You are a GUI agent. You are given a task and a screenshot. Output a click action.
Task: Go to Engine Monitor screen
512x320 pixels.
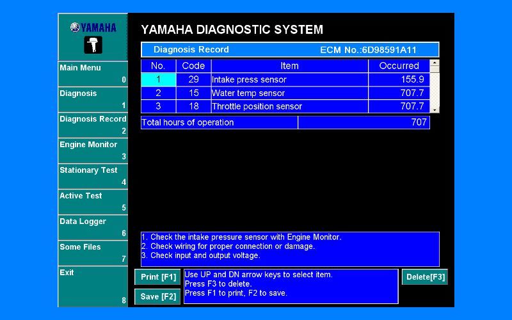coord(93,150)
